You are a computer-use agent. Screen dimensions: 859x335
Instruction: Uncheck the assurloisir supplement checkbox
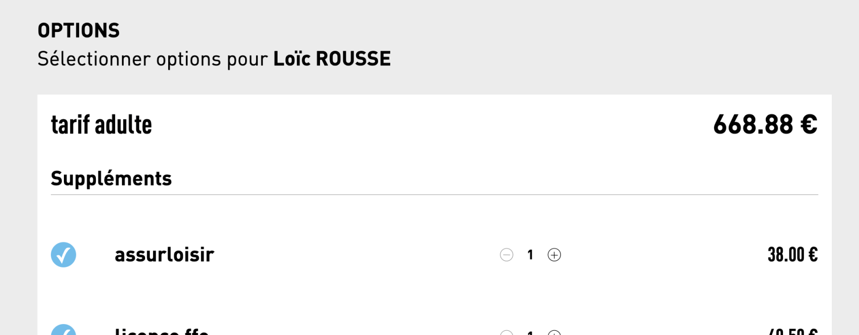click(63, 255)
